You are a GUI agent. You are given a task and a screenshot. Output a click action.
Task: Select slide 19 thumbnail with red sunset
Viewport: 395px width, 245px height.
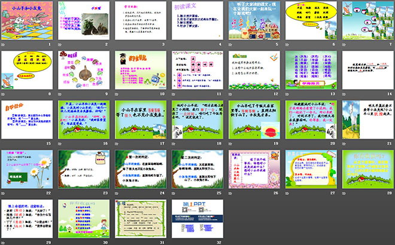pos(254,120)
